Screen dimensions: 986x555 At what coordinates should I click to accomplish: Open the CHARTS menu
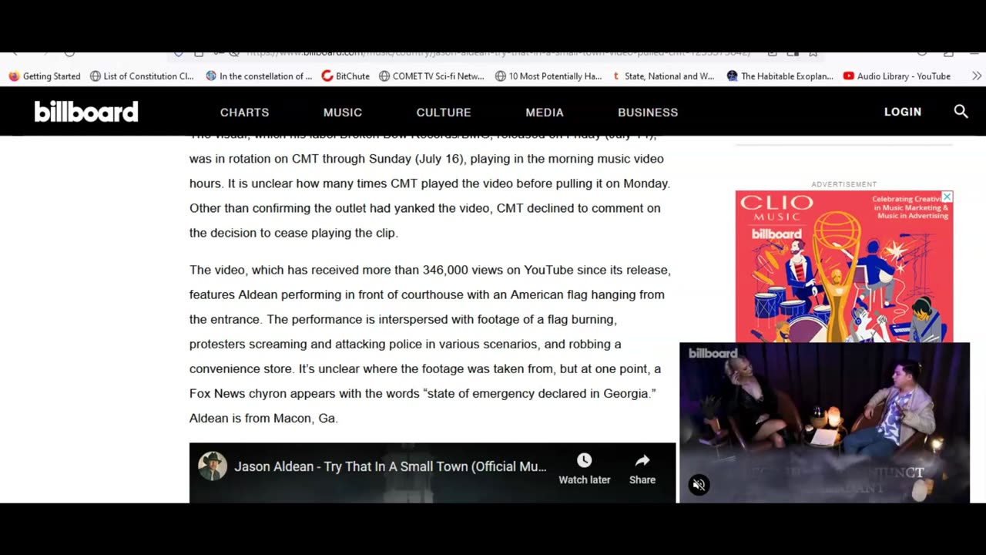point(244,113)
